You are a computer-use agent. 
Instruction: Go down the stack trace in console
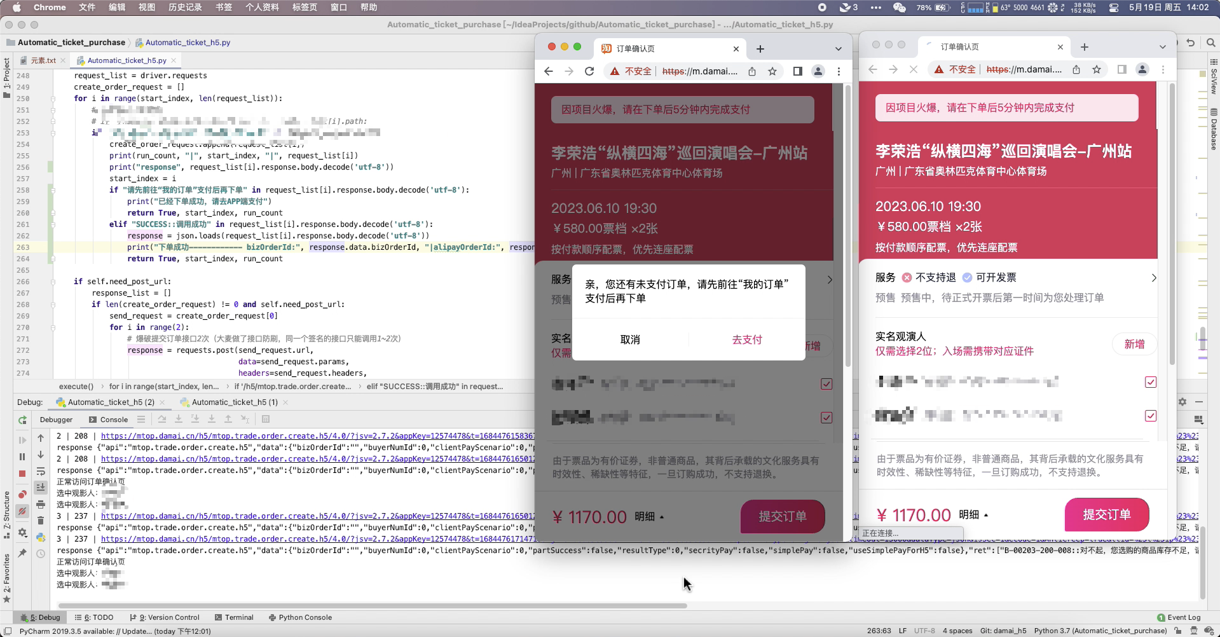[x=41, y=455]
